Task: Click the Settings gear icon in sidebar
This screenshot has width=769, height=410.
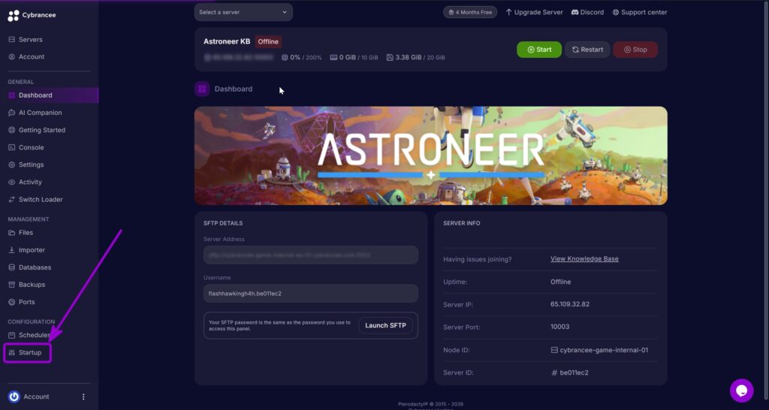Action: click(12, 164)
